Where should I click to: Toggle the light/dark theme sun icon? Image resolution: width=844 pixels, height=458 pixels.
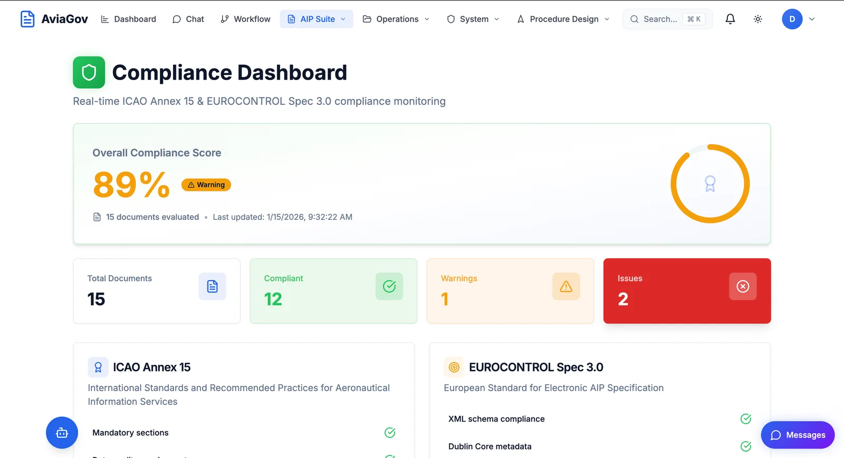point(757,19)
